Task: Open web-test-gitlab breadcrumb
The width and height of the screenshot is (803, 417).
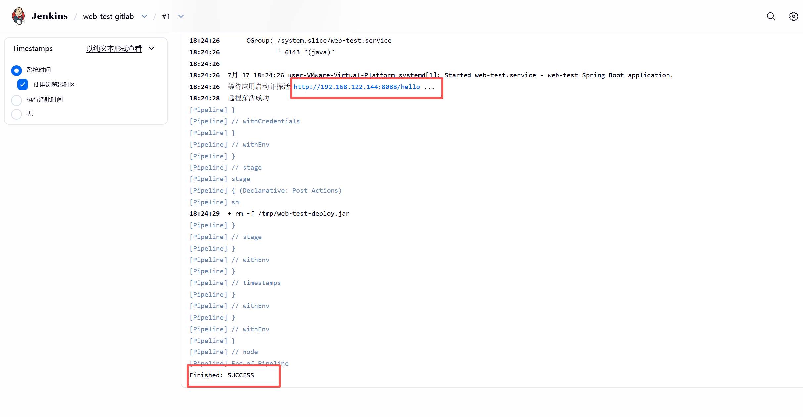Action: click(109, 16)
